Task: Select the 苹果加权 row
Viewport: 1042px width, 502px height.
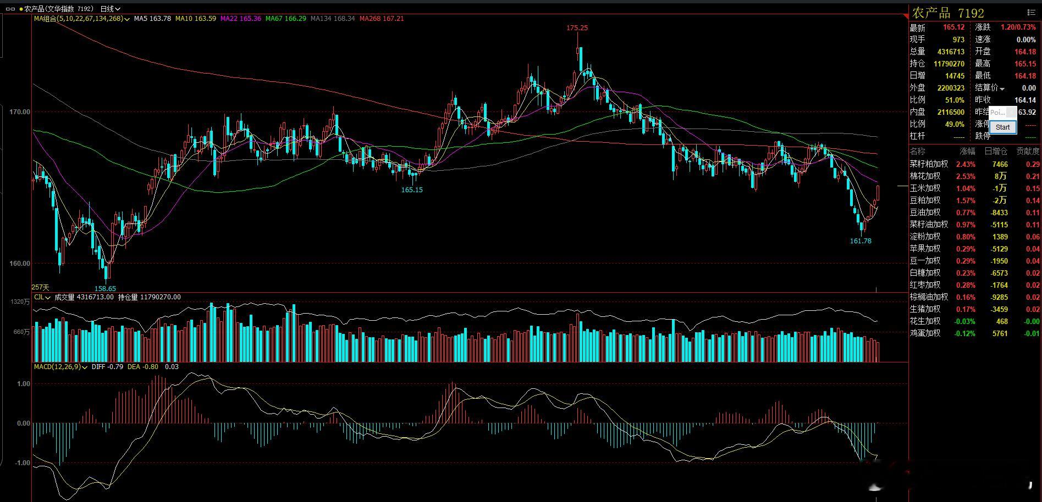Action: coord(975,249)
